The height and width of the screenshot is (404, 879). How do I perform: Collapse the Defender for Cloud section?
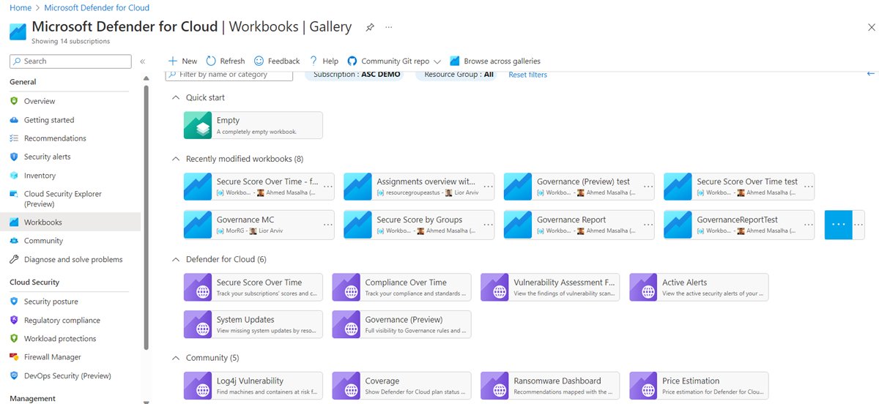click(175, 259)
